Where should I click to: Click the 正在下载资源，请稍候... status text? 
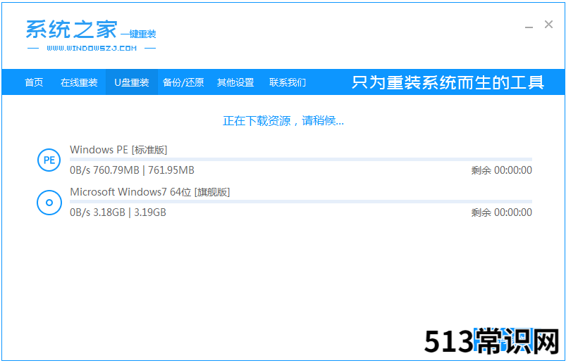click(x=283, y=120)
